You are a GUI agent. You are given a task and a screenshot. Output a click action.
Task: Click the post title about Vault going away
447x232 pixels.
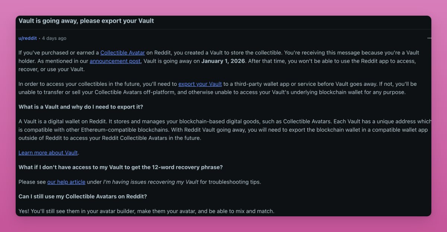[86, 21]
